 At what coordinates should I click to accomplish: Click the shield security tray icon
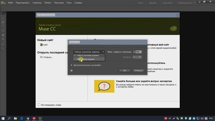pyautogui.click(x=186, y=118)
